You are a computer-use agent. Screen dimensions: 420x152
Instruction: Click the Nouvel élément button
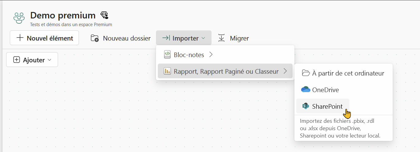(x=44, y=38)
